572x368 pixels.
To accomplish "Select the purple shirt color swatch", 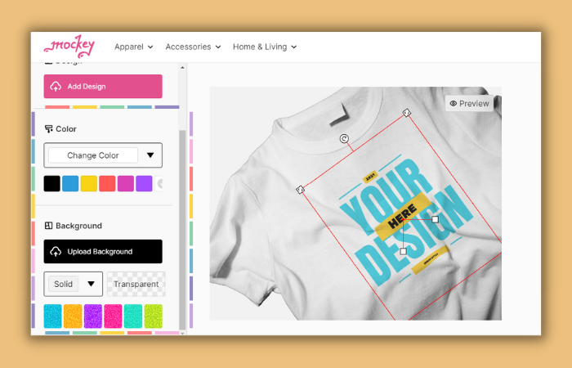I will coord(144,184).
